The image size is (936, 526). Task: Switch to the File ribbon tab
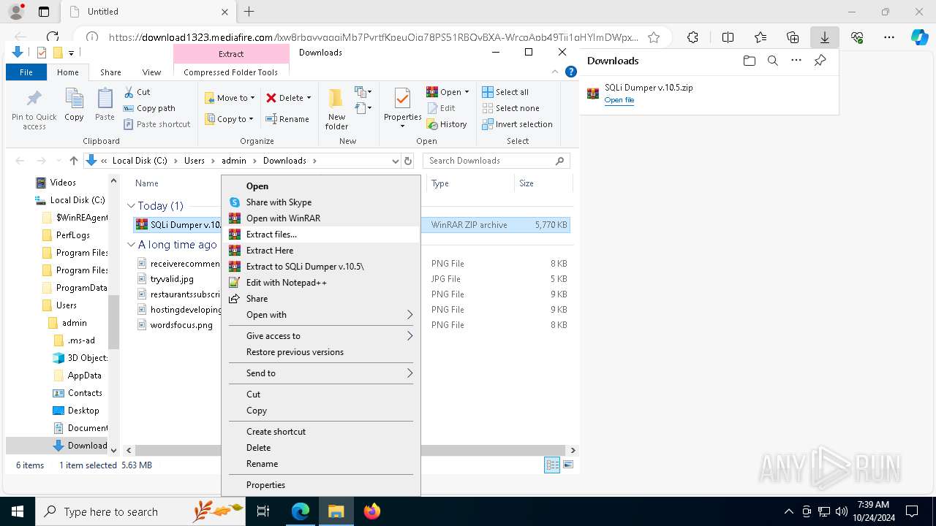pyautogui.click(x=26, y=72)
